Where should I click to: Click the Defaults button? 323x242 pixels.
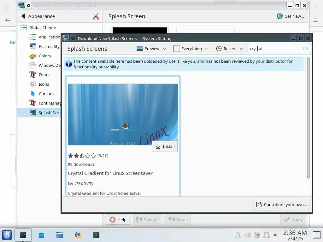(148, 220)
